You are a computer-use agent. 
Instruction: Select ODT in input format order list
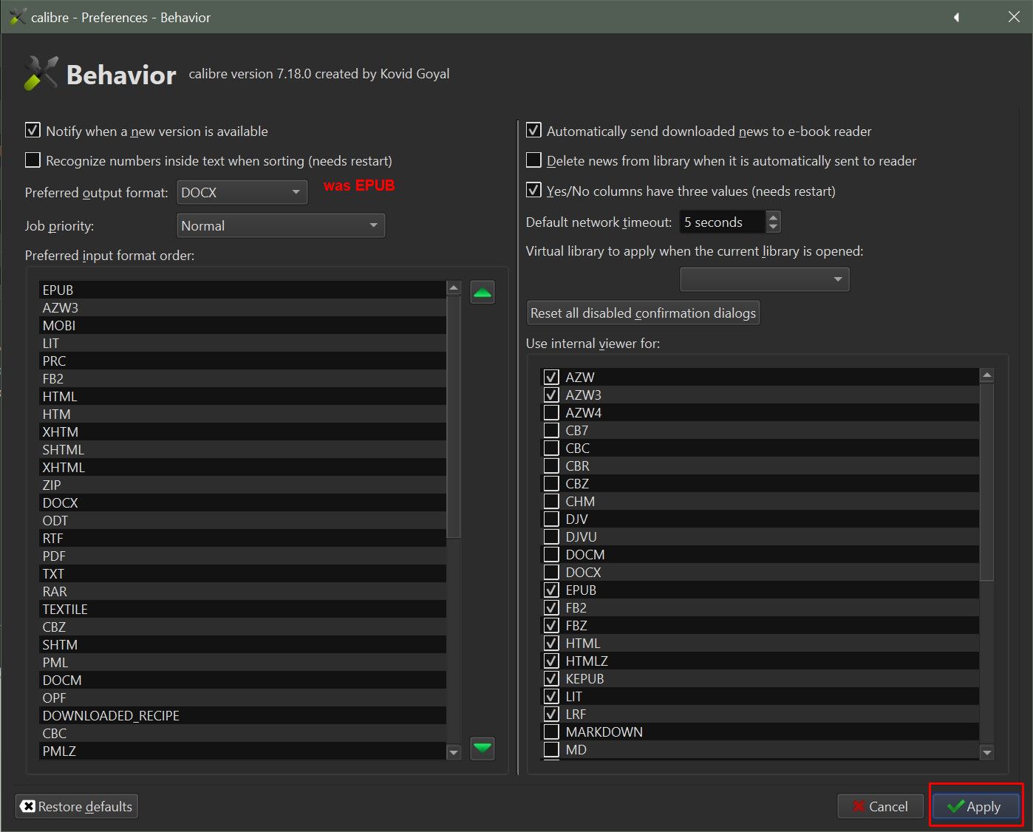pos(243,520)
